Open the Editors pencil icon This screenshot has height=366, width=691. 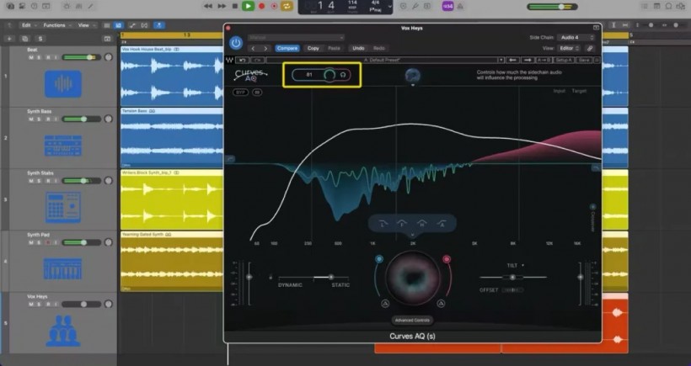tap(91, 6)
